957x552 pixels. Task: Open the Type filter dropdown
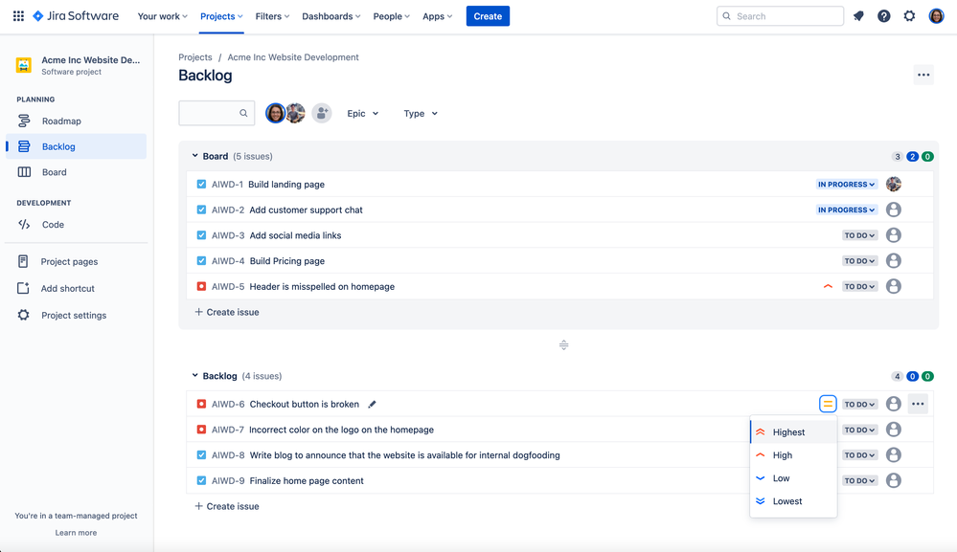pyautogui.click(x=421, y=113)
